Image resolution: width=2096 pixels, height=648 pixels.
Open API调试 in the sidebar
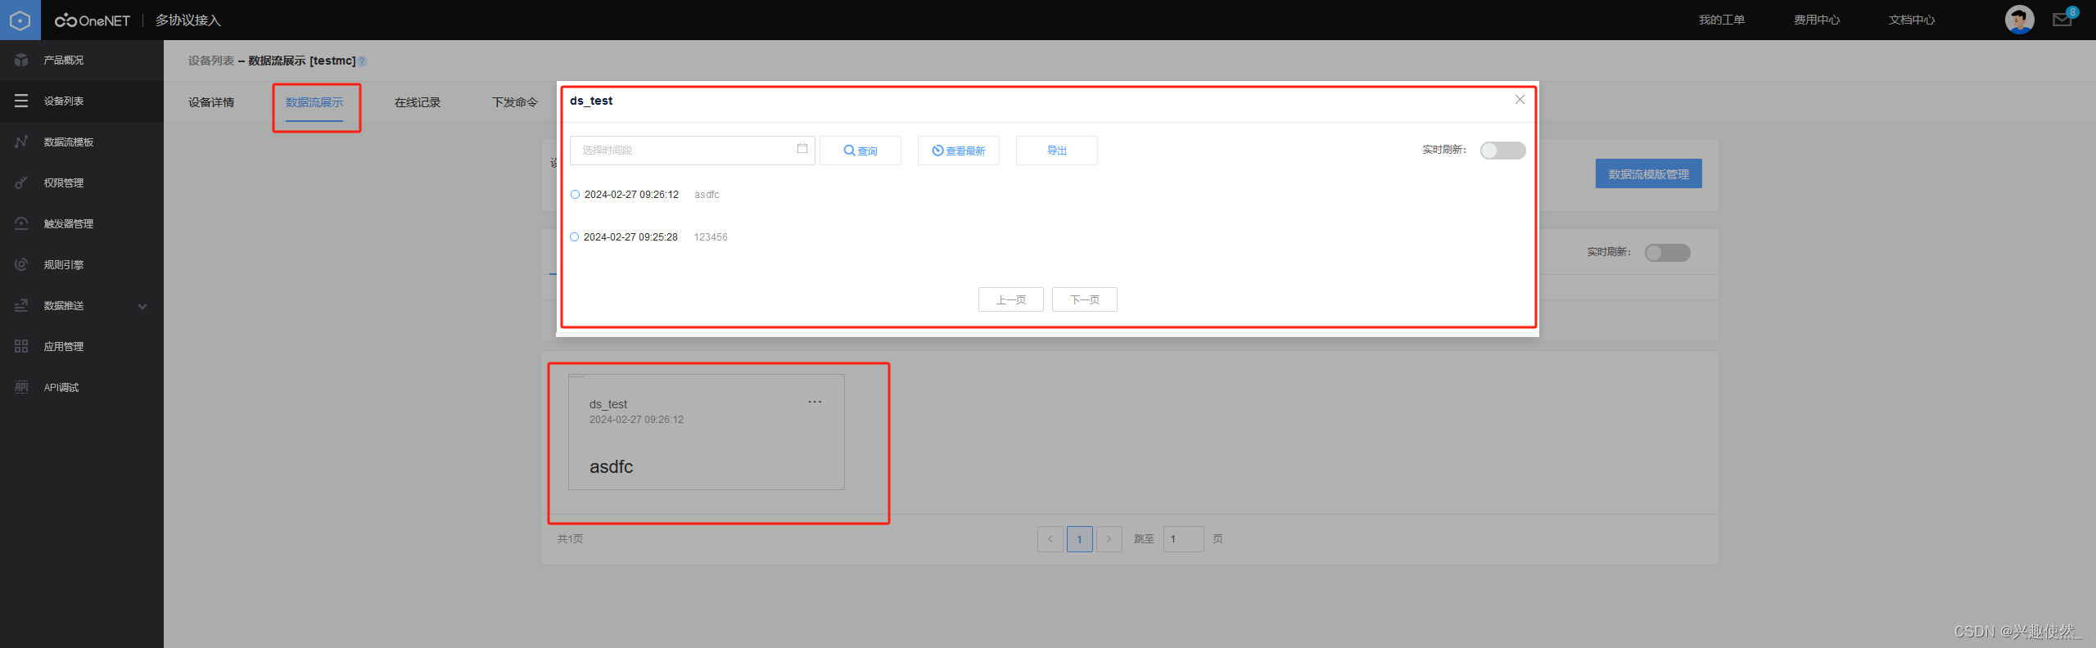point(61,388)
